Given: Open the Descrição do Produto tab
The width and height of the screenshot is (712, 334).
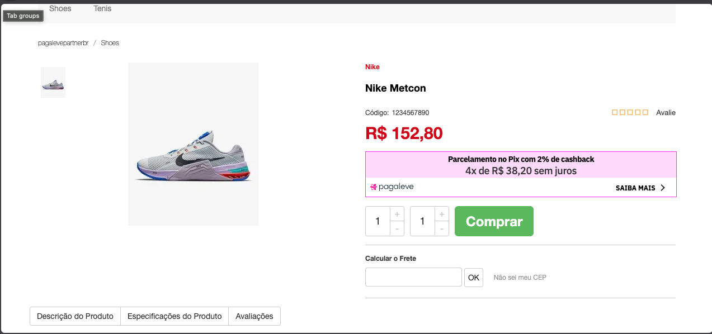Looking at the screenshot, I should click(x=75, y=316).
